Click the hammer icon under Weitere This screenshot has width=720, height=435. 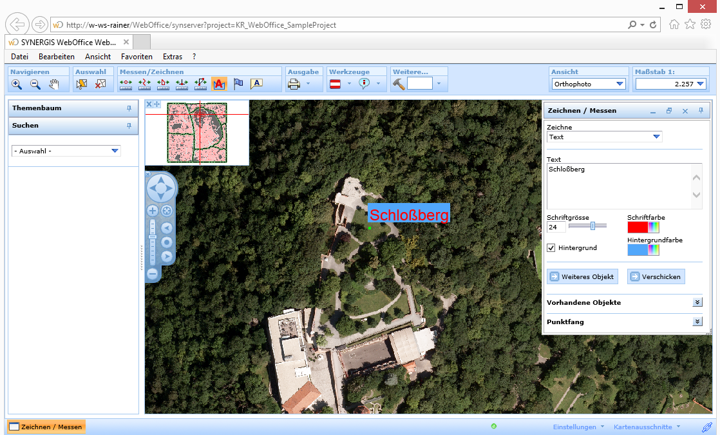[x=399, y=84]
